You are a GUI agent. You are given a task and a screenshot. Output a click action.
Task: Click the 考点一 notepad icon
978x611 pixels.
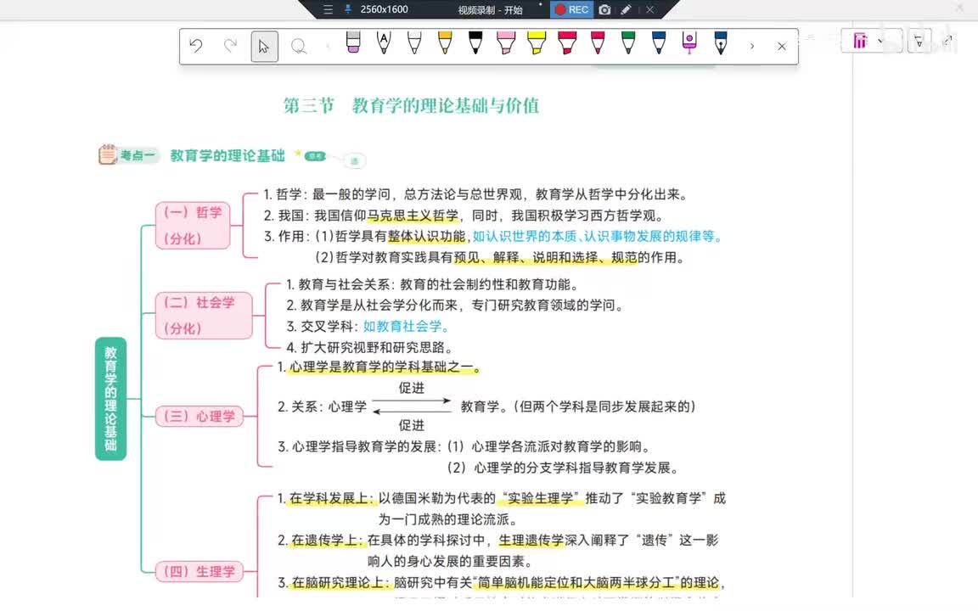[x=107, y=154]
